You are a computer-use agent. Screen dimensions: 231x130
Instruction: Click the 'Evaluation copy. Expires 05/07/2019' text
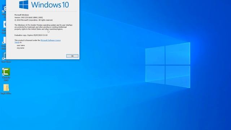(31, 35)
